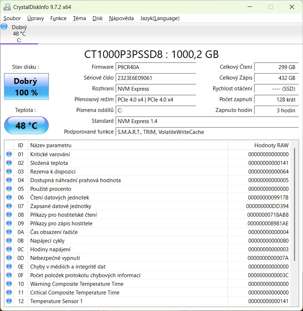Screen dimensions: 303x311
Task: Open the Funkce menu
Action: coord(58,18)
